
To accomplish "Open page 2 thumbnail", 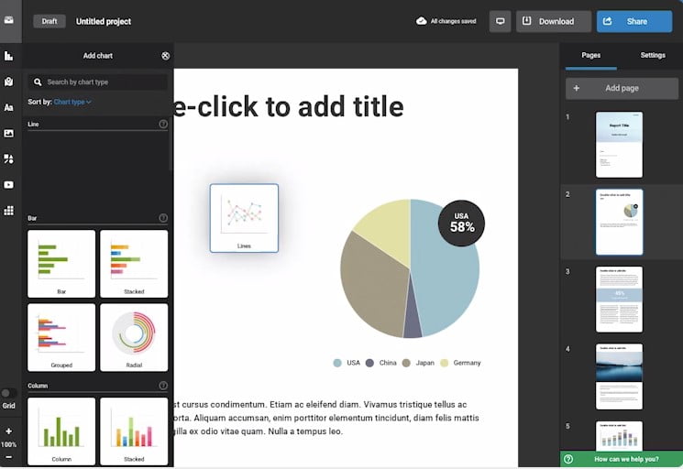I will tap(619, 222).
